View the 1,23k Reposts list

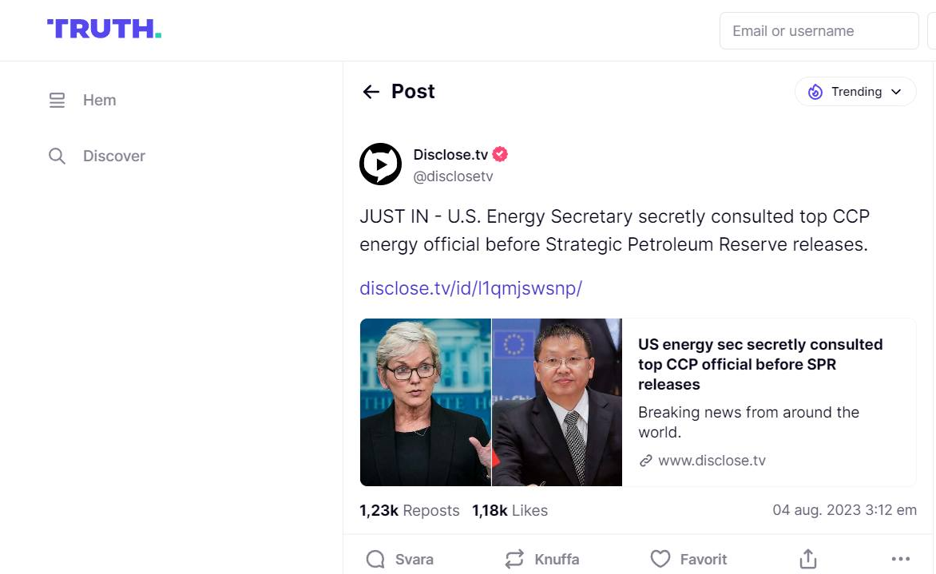click(410, 510)
